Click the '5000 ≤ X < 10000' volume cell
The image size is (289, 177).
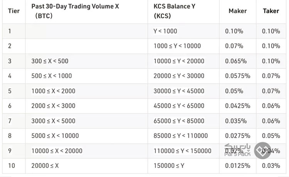coord(55,136)
